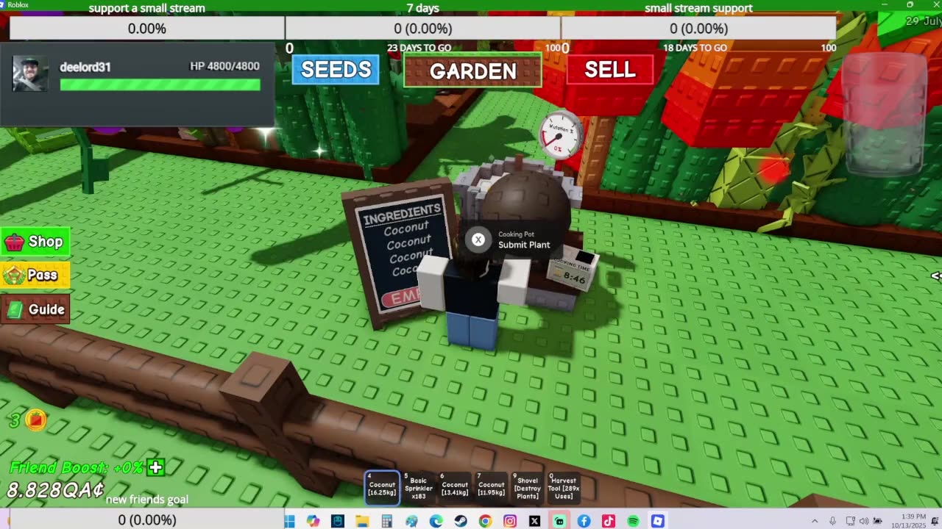
Task: Click the '7 days' goal title
Action: pos(422,8)
